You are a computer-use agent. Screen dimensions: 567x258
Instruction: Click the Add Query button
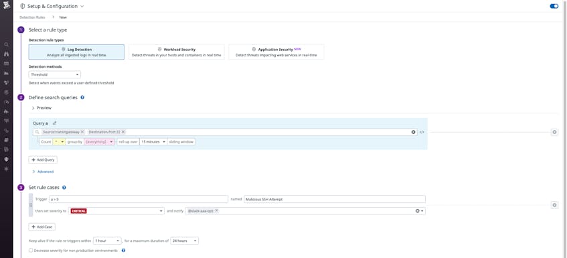[43, 159]
